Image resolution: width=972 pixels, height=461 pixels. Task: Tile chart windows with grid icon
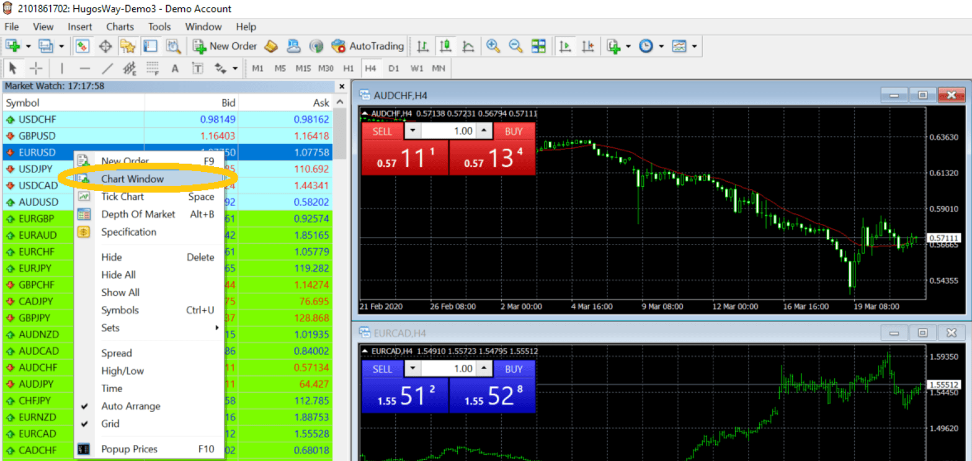point(538,46)
